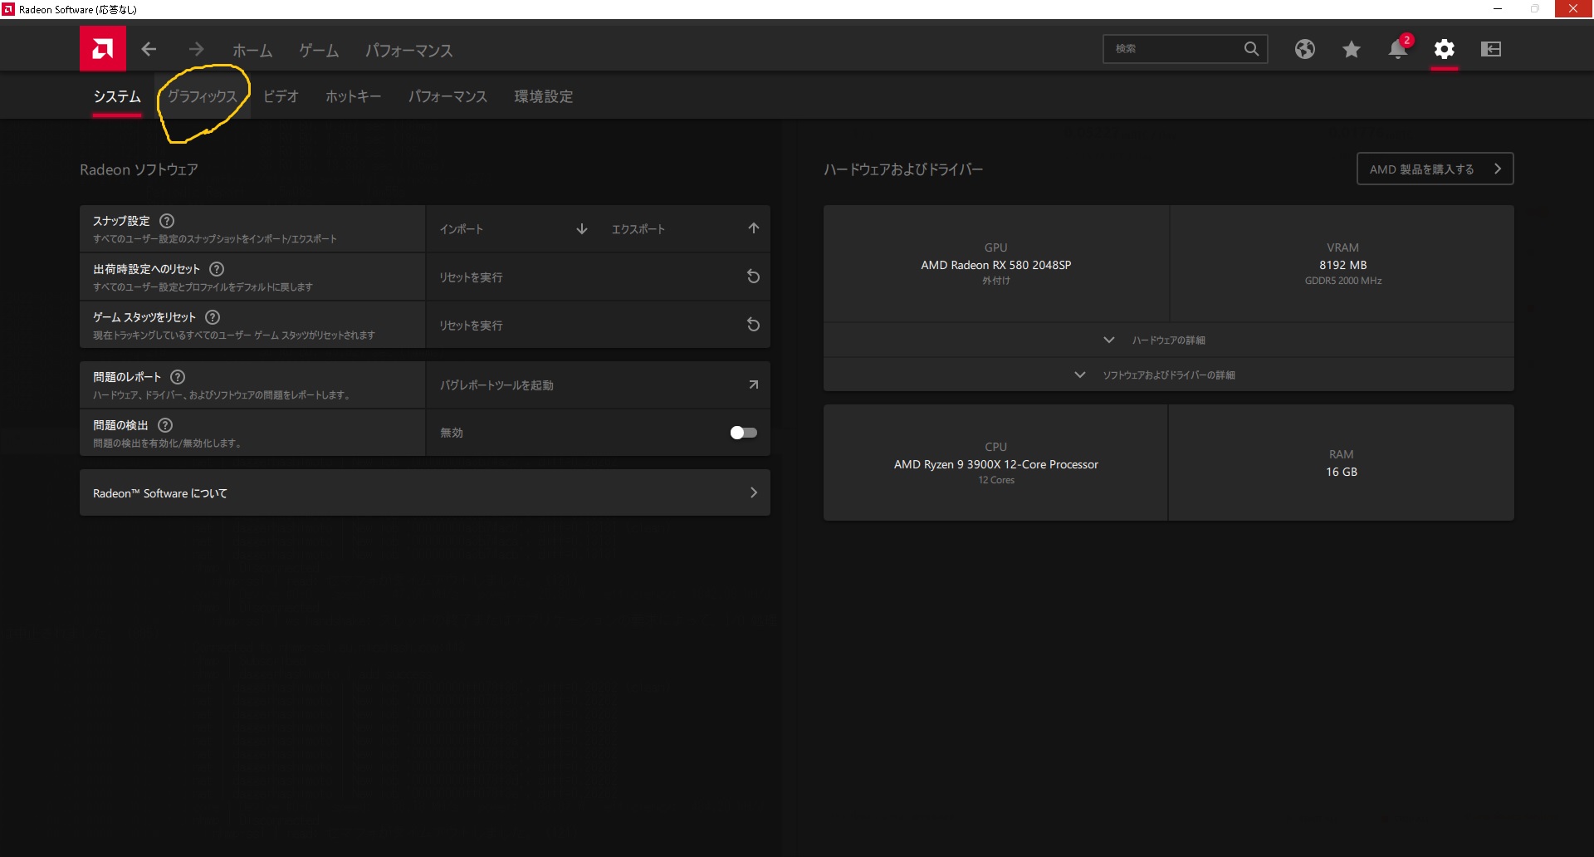The image size is (1594, 857).
Task: Launch バグレポートツールを起動
Action: [x=598, y=385]
